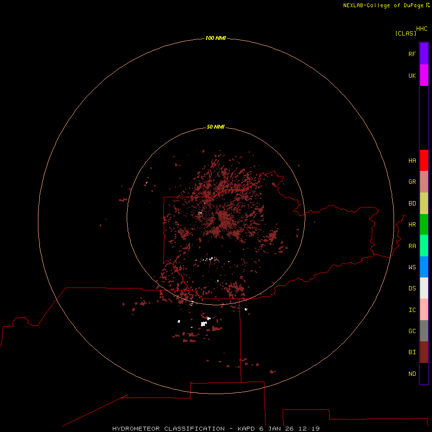Viewport: 432px width, 432px height.
Task: Click the KAPD radar site identifier
Action: tap(246, 429)
